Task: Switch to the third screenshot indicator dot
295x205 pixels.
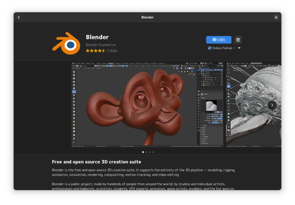Action: [150, 152]
